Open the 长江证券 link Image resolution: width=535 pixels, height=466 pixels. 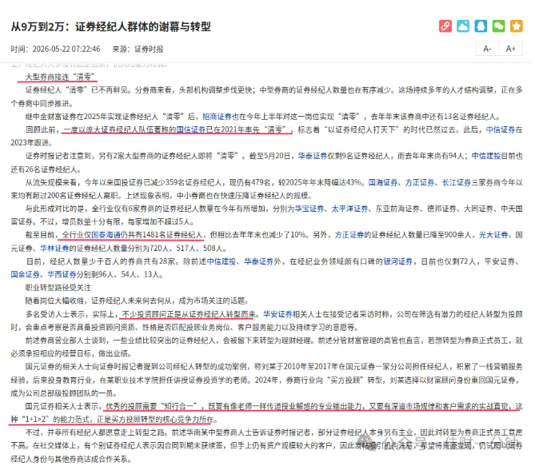[x=457, y=182]
